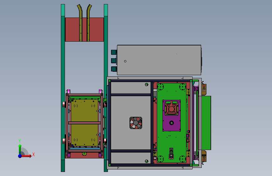Select the cooling fan on the gray panel
This screenshot has width=272, height=176.
point(136,123)
